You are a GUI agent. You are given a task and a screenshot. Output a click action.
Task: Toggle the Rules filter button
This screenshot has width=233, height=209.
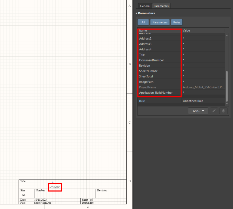click(177, 22)
